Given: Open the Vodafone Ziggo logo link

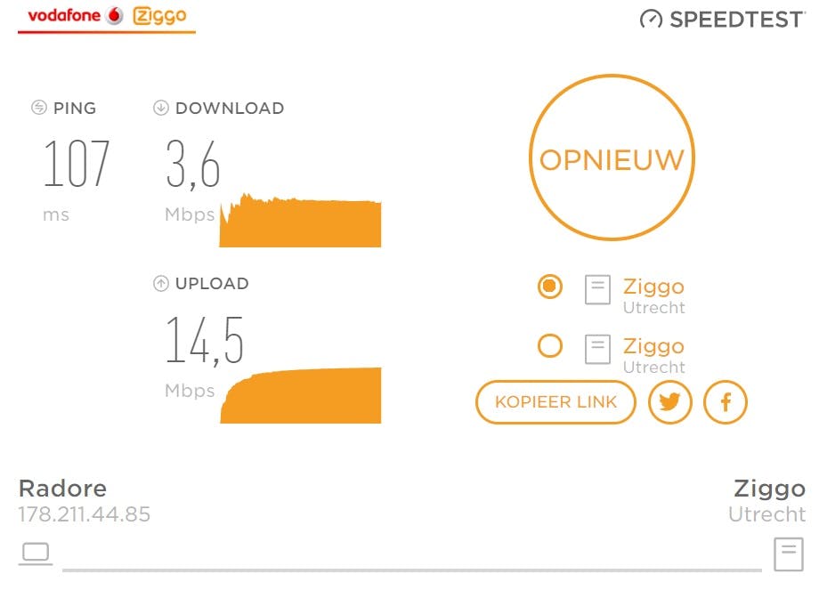Looking at the screenshot, I should click(107, 17).
